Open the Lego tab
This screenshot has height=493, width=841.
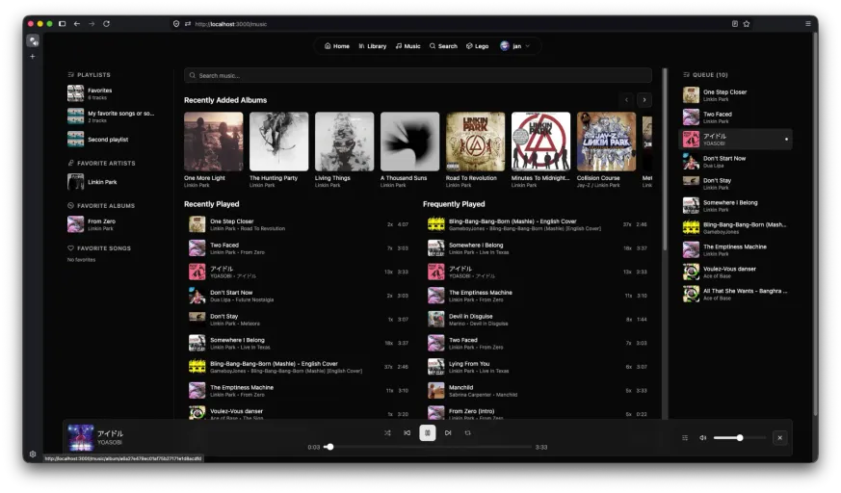(x=478, y=46)
